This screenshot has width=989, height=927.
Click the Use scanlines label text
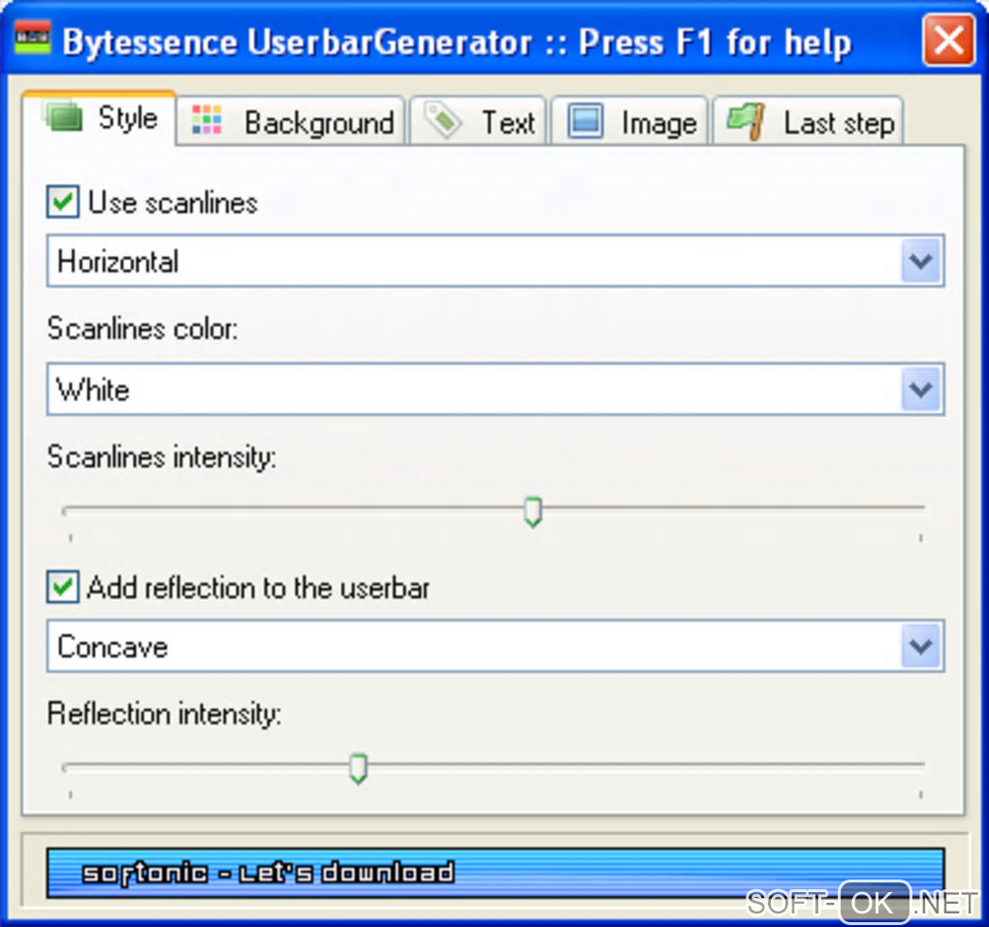(173, 203)
